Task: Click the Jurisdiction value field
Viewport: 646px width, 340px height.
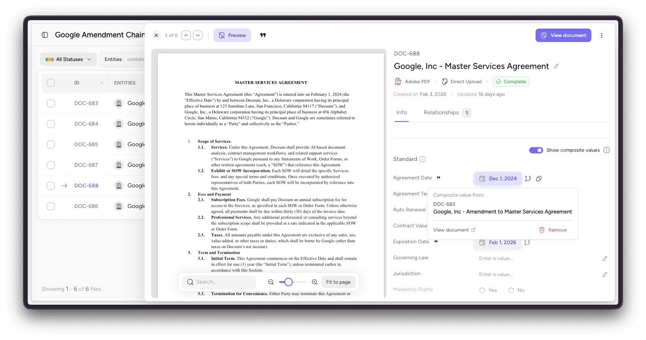Action: tap(538, 274)
